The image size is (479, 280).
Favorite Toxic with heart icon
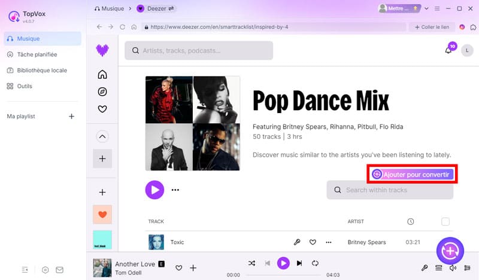(x=313, y=242)
